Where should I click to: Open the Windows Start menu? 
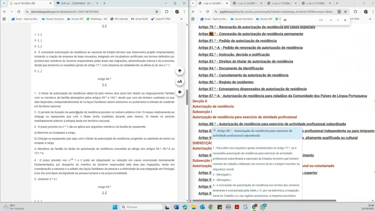pyautogui.click(x=115, y=207)
